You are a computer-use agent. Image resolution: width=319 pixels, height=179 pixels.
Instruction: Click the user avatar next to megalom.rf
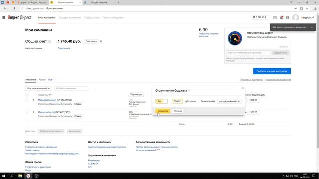tap(296, 18)
